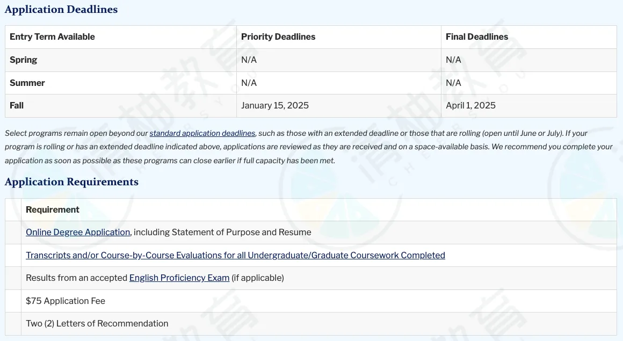The width and height of the screenshot is (623, 341).
Task: Select the Priority Deadlines column header
Action: tap(278, 37)
